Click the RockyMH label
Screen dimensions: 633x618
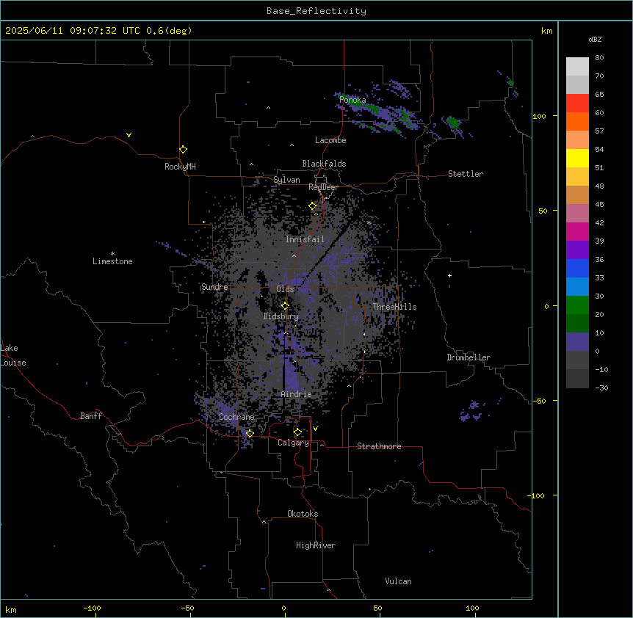click(180, 167)
